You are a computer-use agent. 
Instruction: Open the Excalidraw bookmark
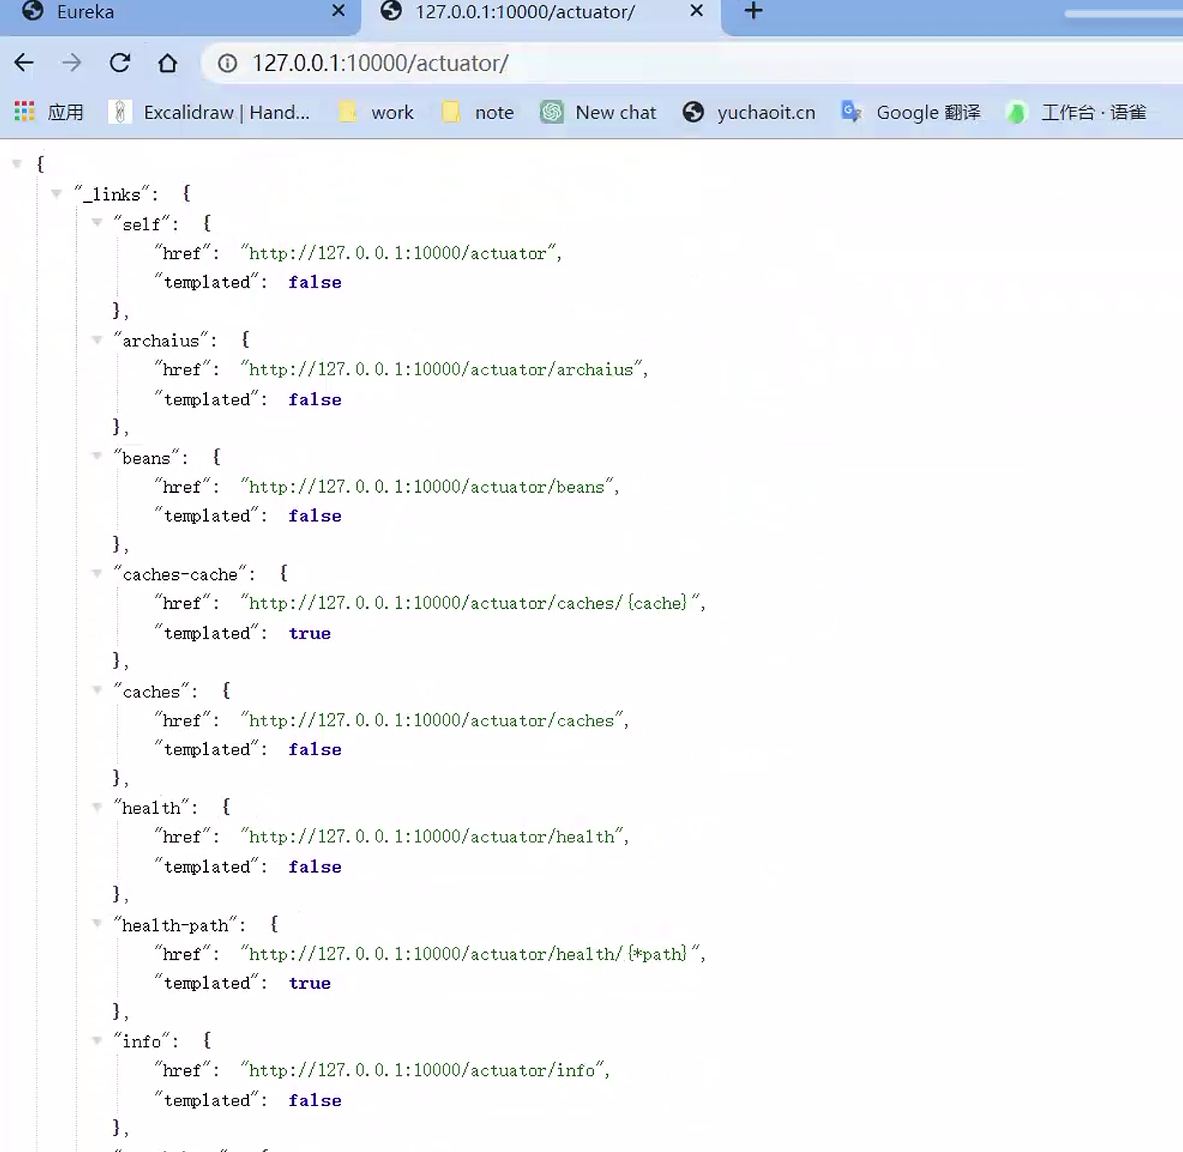[x=210, y=112]
